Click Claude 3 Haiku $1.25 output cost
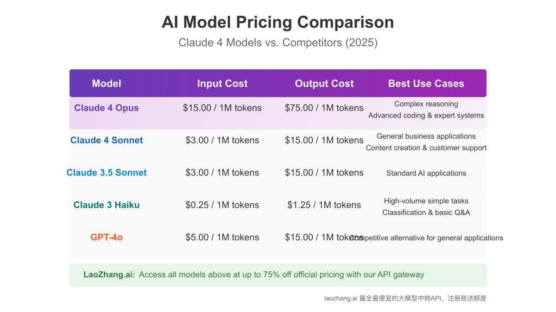Viewport: 556px width, 312px height. (324, 205)
